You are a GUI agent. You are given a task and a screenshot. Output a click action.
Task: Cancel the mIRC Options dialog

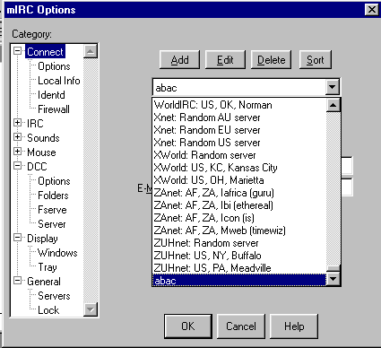pyautogui.click(x=241, y=326)
